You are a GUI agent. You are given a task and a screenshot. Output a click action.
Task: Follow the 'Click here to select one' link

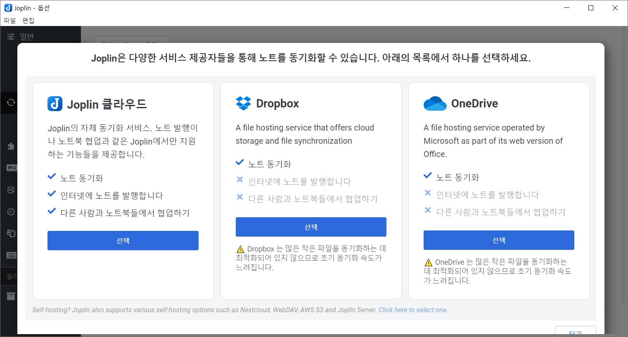pos(413,310)
